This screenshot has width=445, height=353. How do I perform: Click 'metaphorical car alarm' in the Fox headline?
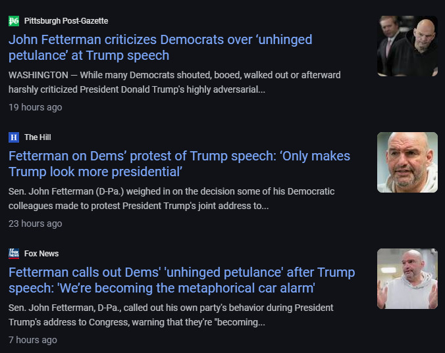click(246, 288)
